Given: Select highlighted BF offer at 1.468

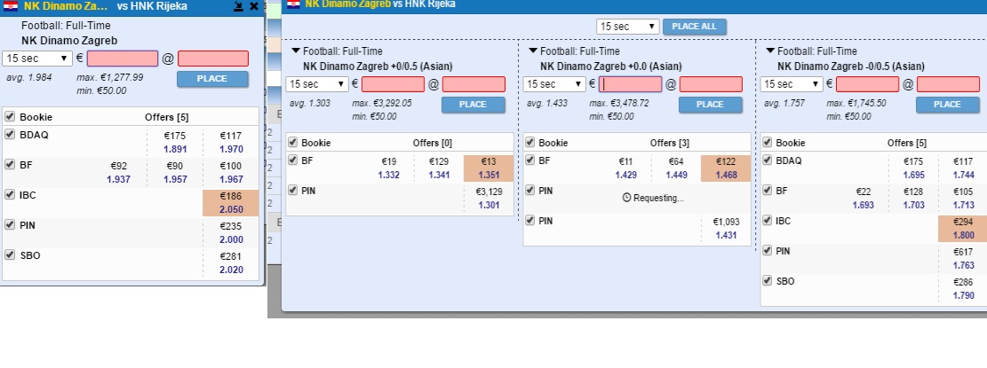Looking at the screenshot, I should (725, 168).
